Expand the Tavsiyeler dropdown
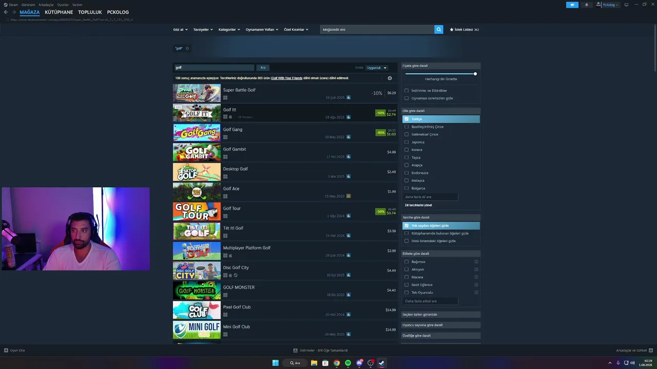The image size is (657, 369). (x=203, y=30)
